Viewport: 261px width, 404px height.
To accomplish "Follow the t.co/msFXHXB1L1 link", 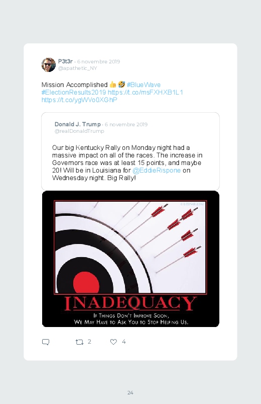I will 145,92.
